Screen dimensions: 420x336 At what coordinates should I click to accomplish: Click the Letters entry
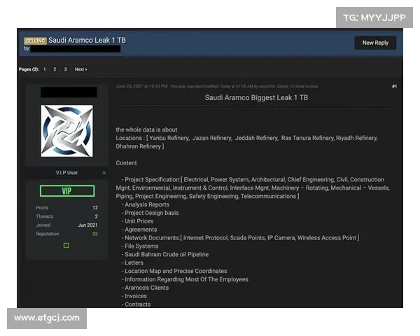coord(134,263)
